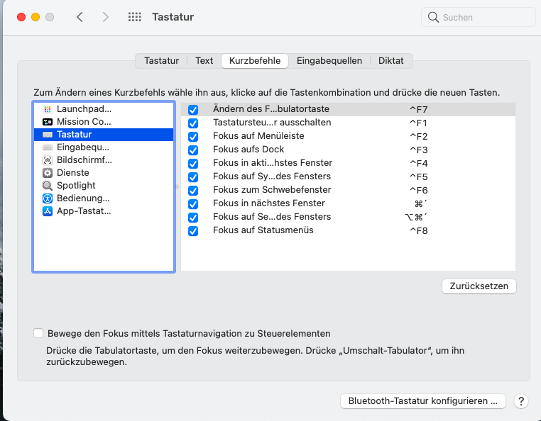Click the App-Tastaturkurzbefehle App Store icon
Screen dimensions: 541x421
click(48, 211)
